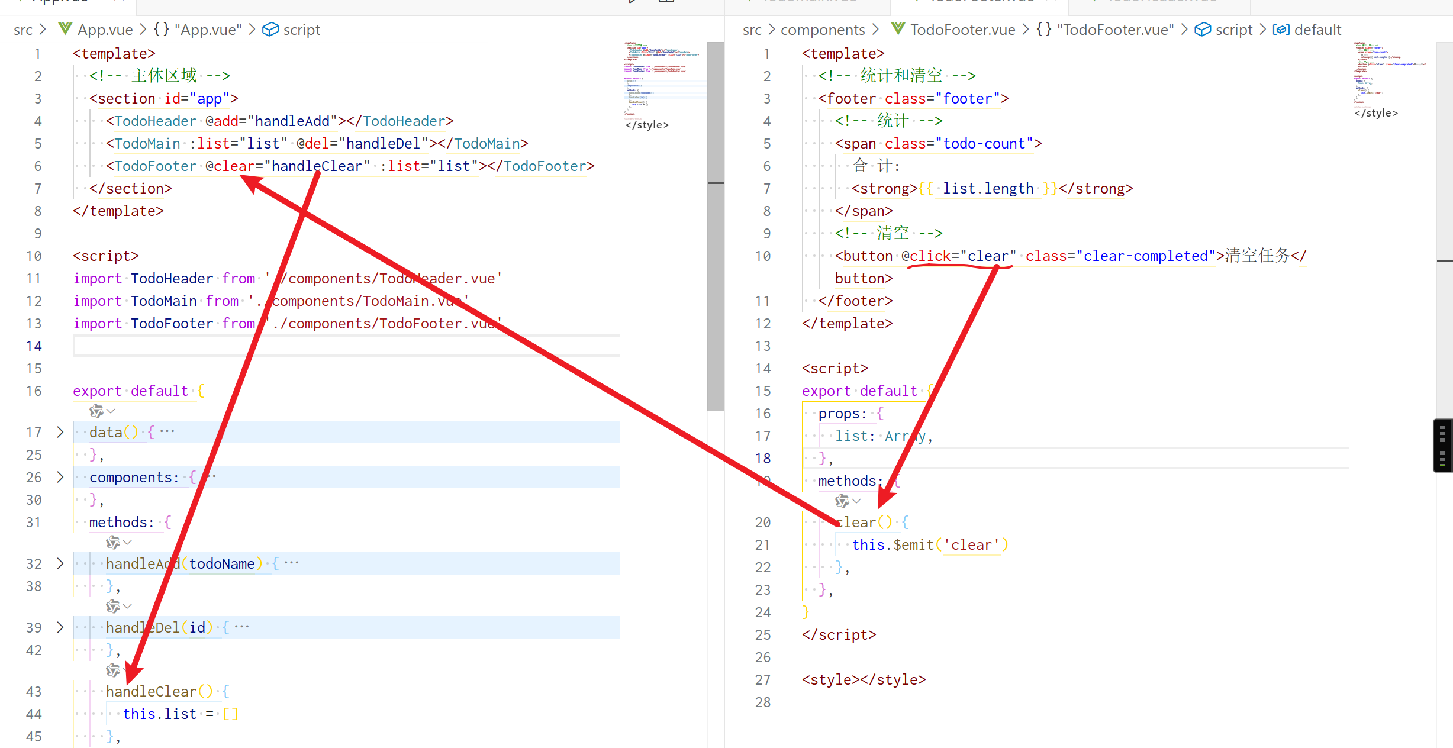Unfold the handleAdd method at line 32

click(60, 563)
